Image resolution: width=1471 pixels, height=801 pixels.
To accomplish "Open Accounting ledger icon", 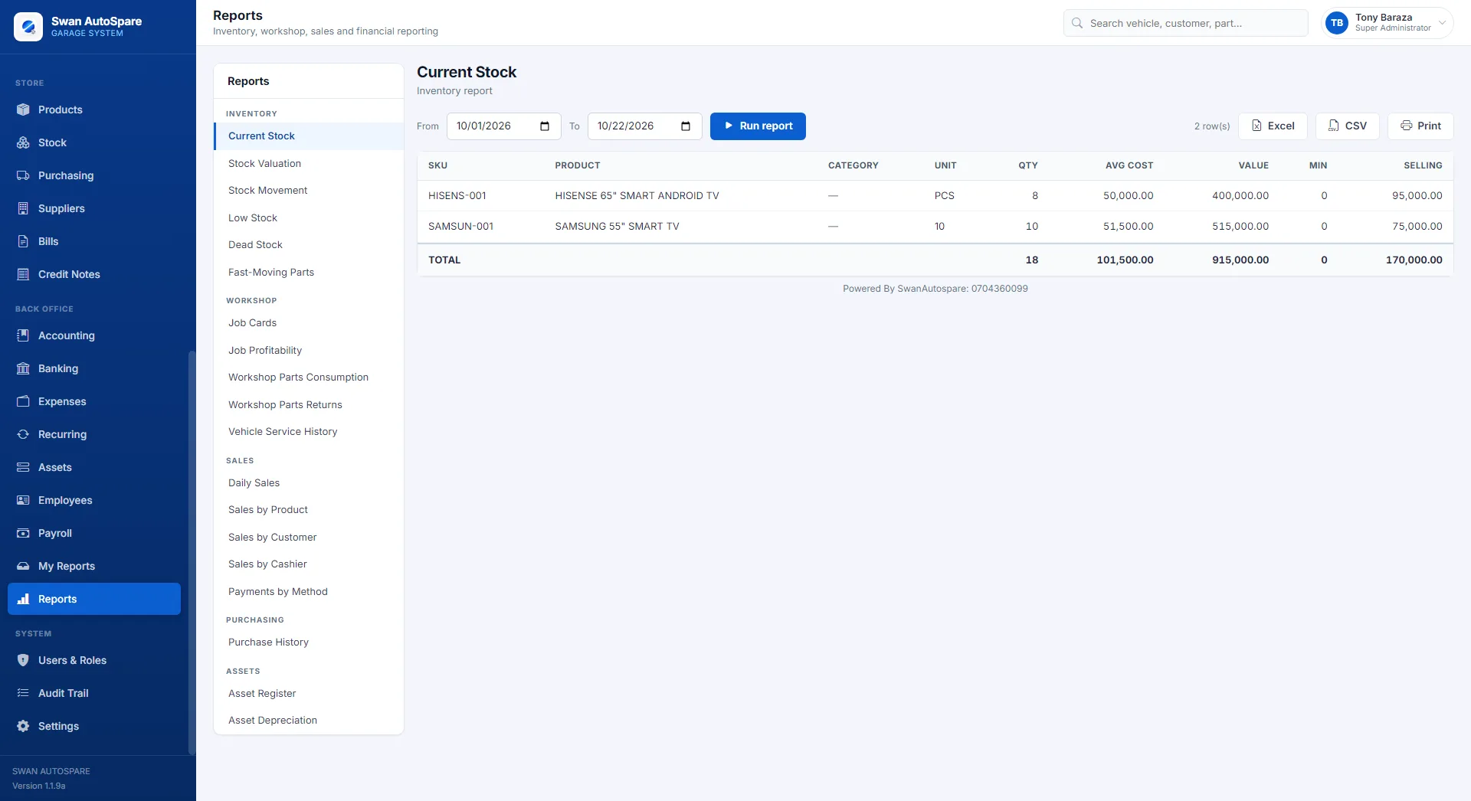I will click(23, 335).
